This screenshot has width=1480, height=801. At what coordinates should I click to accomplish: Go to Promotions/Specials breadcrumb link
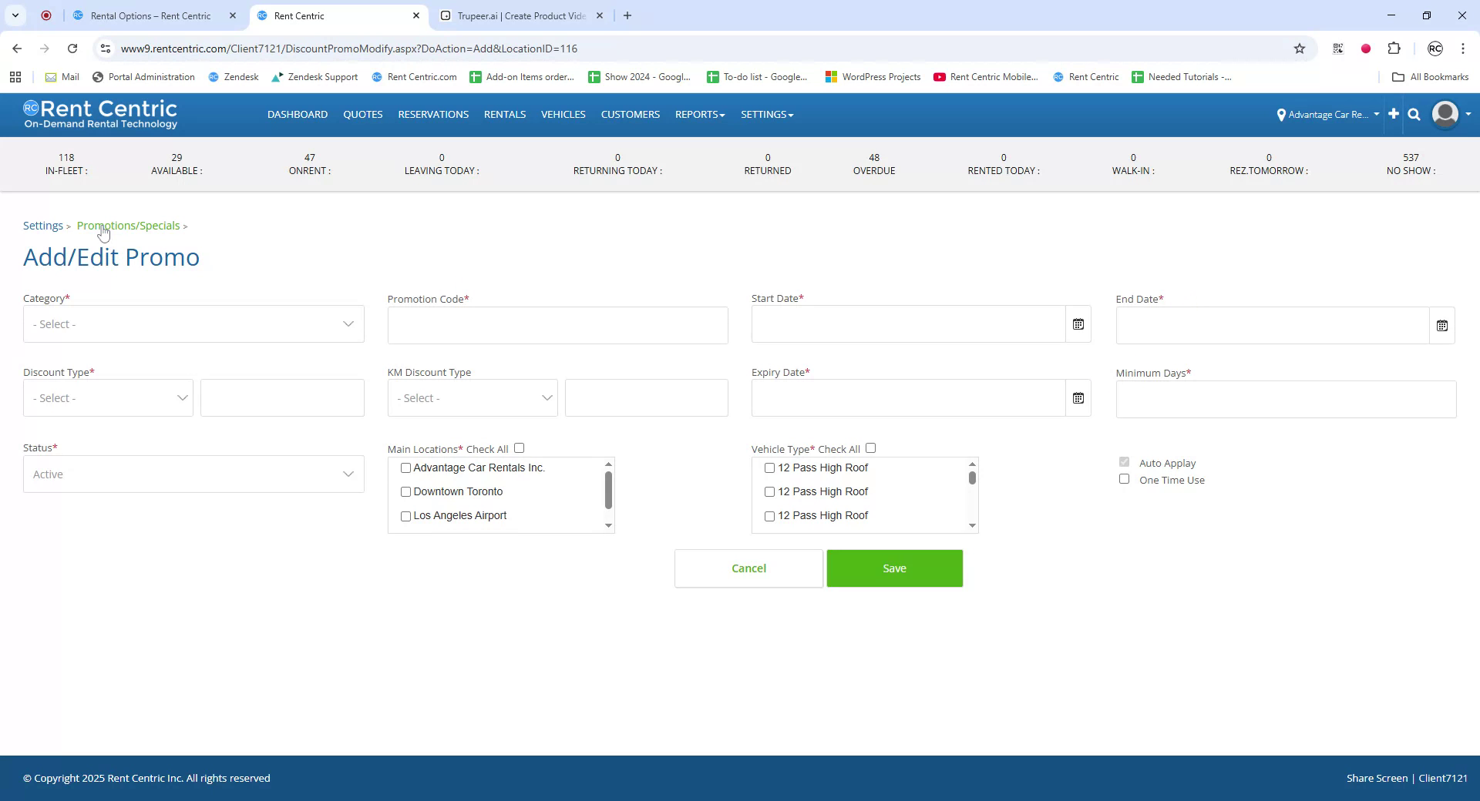pyautogui.click(x=127, y=225)
